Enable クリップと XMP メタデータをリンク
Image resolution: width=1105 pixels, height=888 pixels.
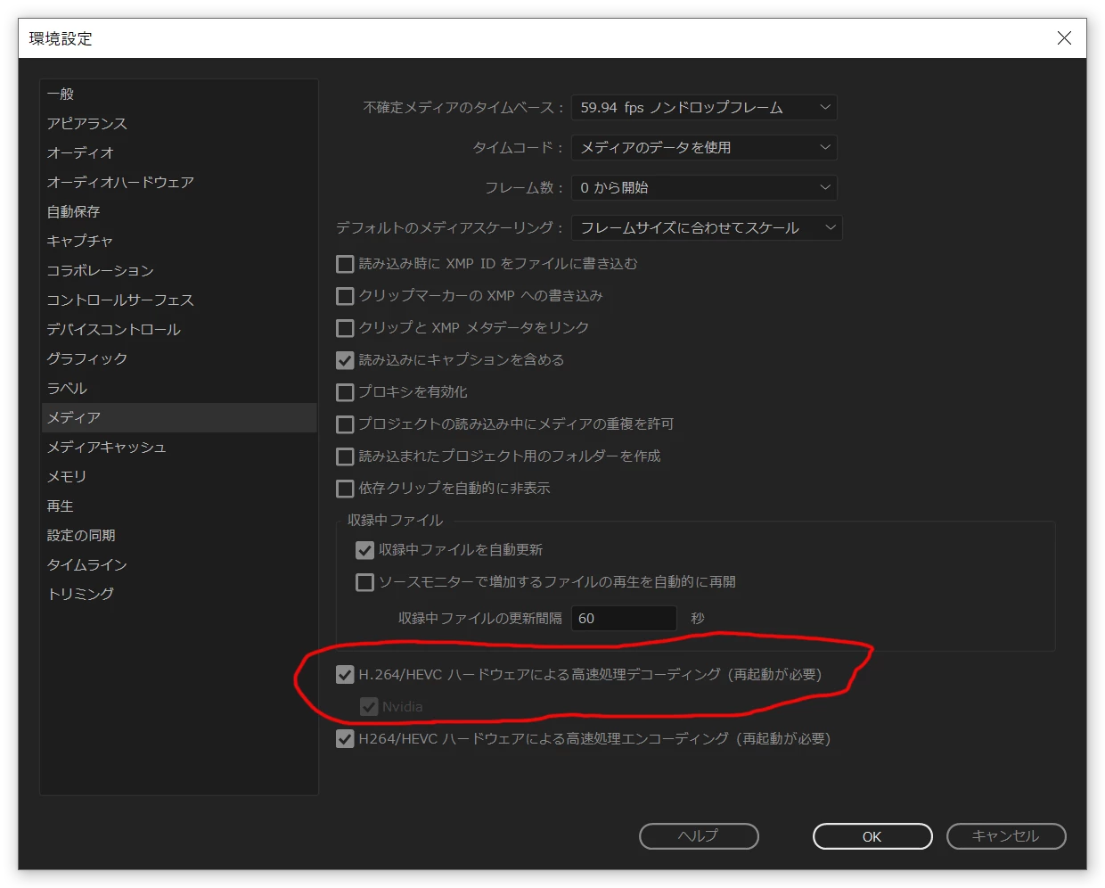coord(345,328)
